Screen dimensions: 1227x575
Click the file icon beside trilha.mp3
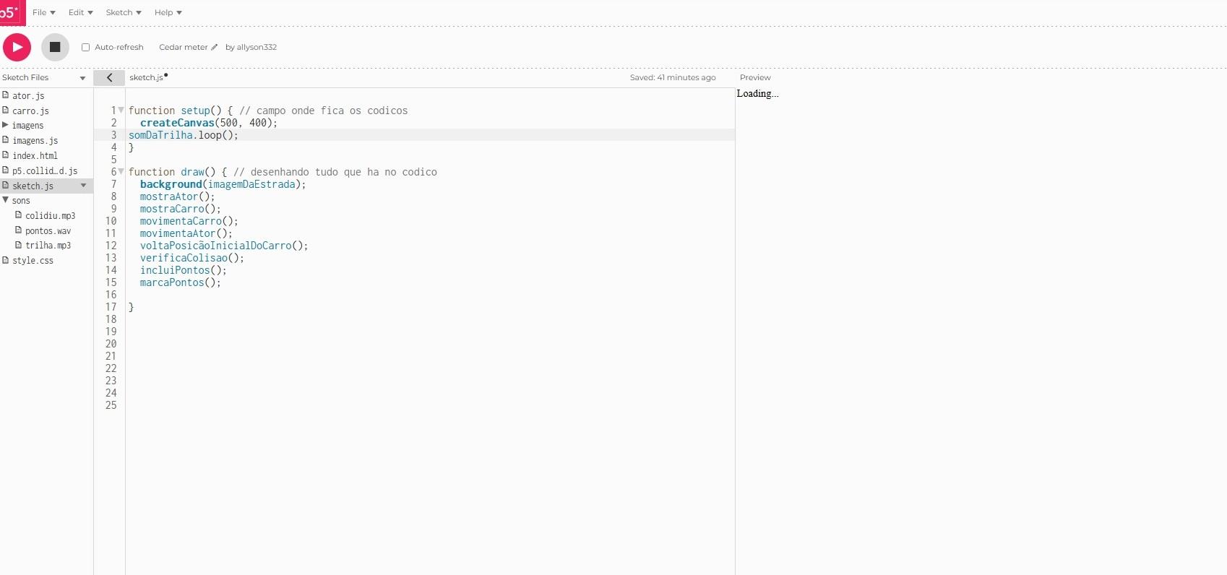pyautogui.click(x=18, y=246)
